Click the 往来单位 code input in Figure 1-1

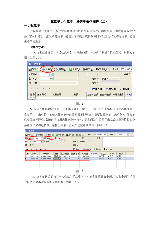45,74
